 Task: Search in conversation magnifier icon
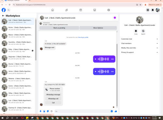(143, 31)
